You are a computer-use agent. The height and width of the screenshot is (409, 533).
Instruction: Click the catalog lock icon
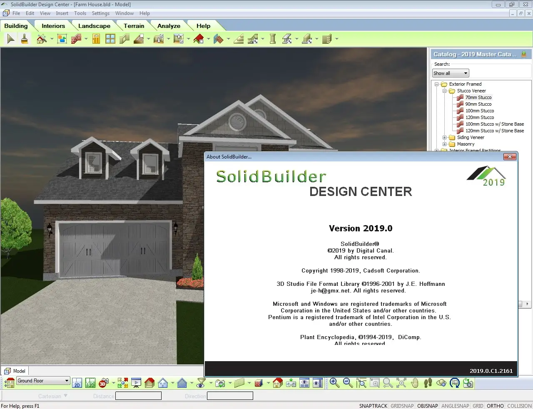pyautogui.click(x=524, y=54)
